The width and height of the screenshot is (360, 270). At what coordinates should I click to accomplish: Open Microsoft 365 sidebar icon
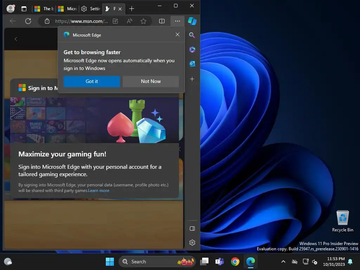click(x=192, y=49)
